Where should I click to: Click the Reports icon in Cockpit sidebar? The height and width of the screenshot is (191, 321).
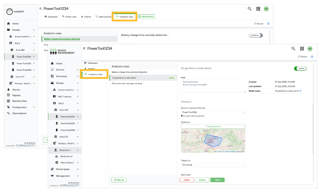pyautogui.click(x=8, y=95)
